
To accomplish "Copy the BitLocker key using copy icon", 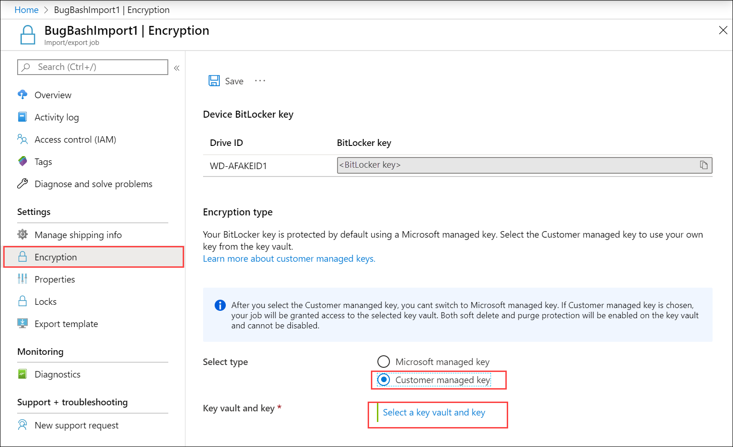I will coord(703,165).
